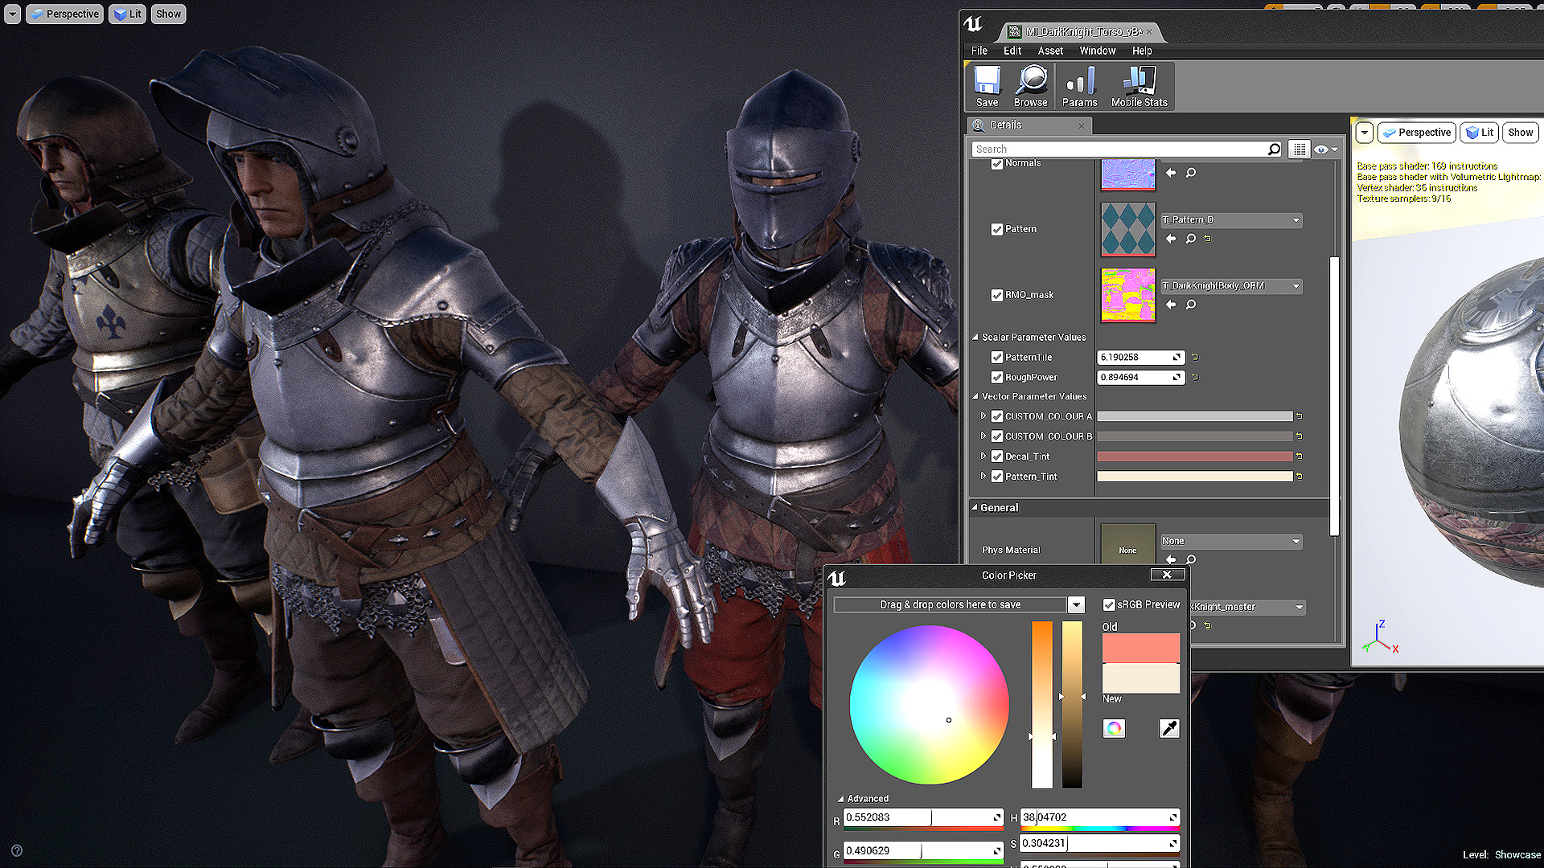This screenshot has width=1544, height=868.
Task: Open the Phys Material dropdown
Action: 1230,541
